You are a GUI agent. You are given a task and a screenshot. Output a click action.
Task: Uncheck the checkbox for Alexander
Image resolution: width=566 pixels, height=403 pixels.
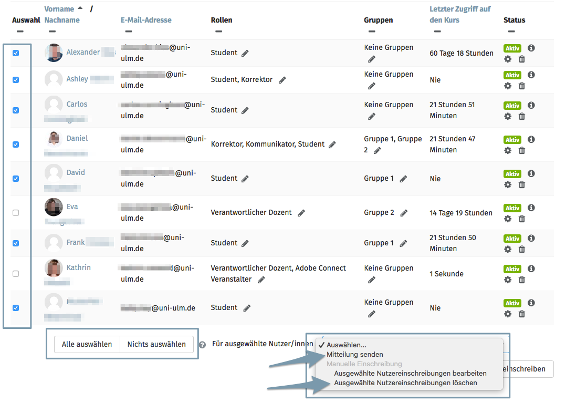coord(16,53)
